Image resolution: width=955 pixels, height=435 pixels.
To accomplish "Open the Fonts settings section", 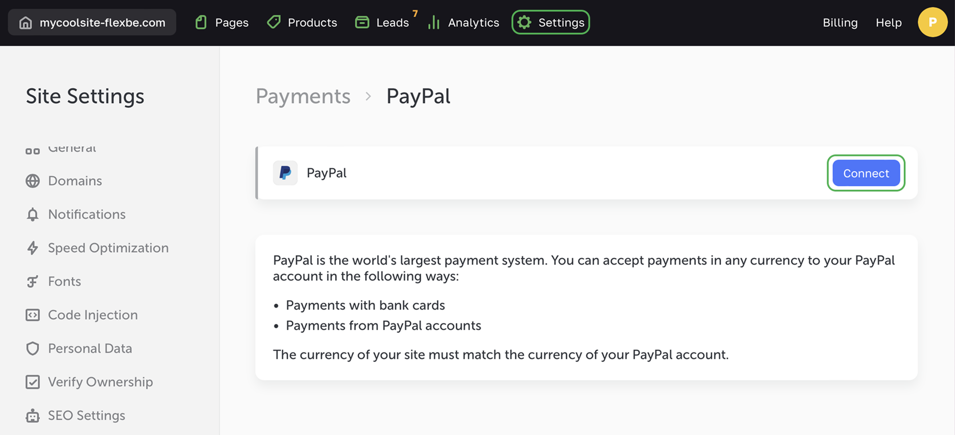I will [x=64, y=282].
